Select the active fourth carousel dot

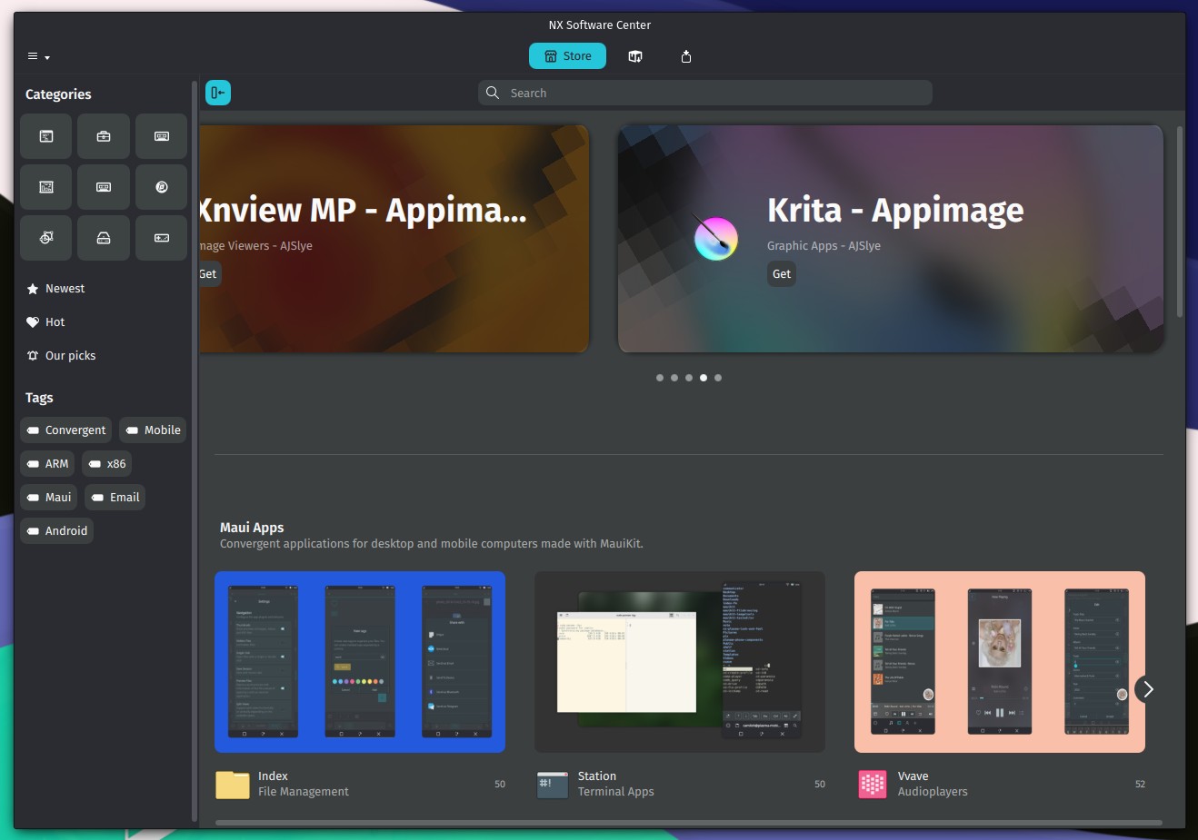click(x=704, y=378)
